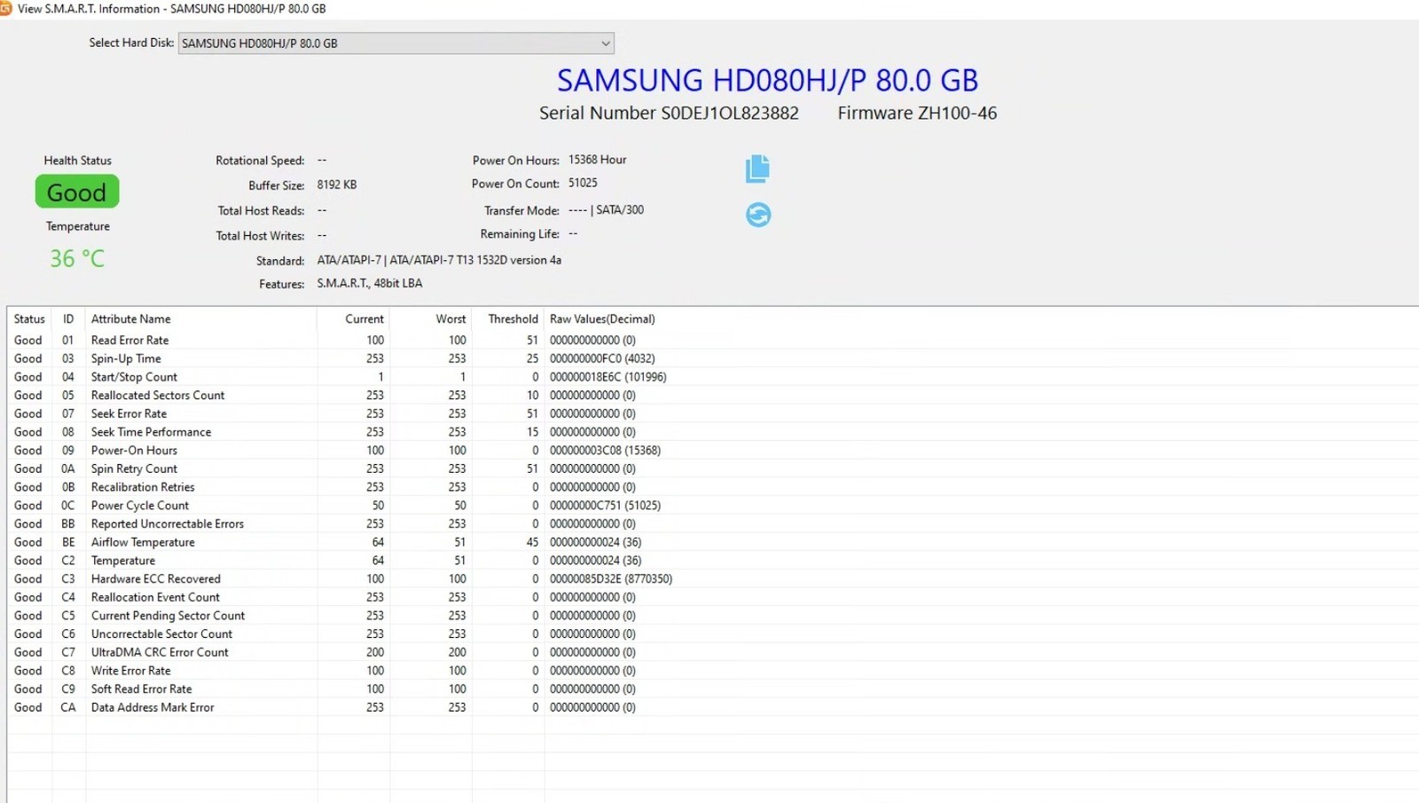
Task: Click the 36 °C temperature reading
Action: [77, 258]
